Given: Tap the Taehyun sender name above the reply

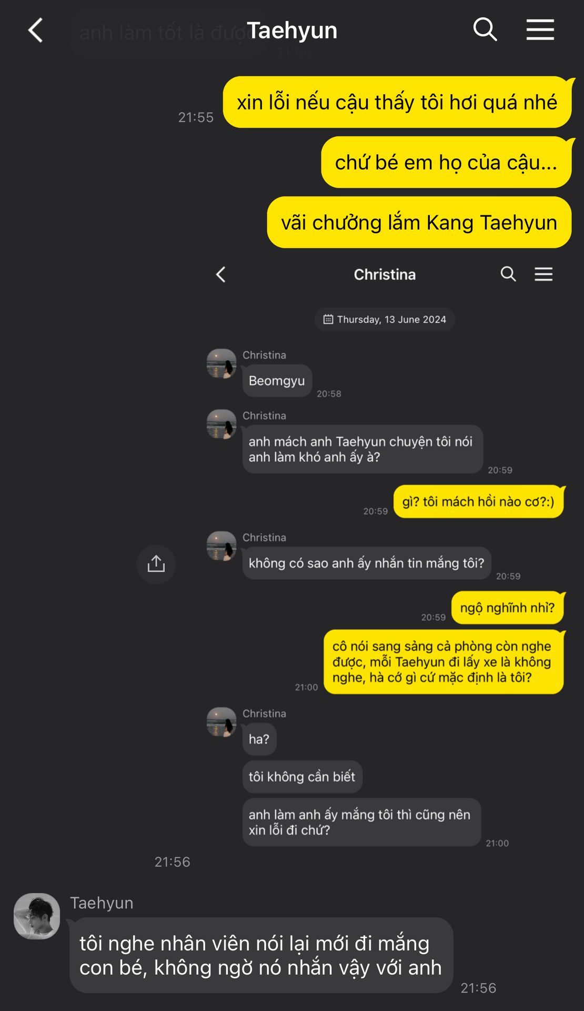Looking at the screenshot, I should click(x=102, y=903).
